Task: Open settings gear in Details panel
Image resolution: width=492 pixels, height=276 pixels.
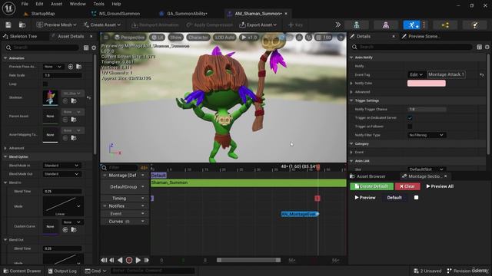Action: [x=487, y=47]
